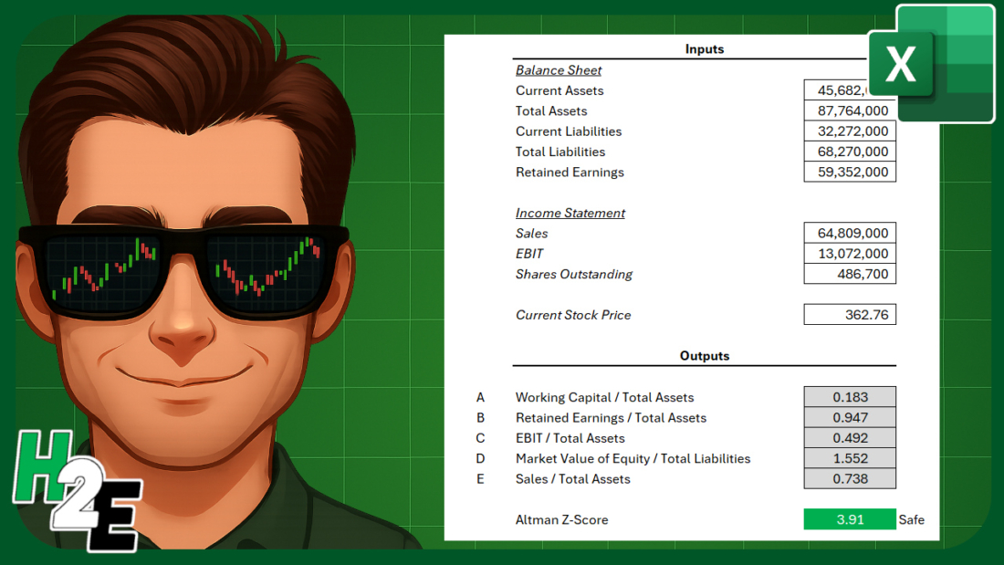The image size is (1004, 565).
Task: Click the cartoon face's sunglasses
Action: [183, 270]
